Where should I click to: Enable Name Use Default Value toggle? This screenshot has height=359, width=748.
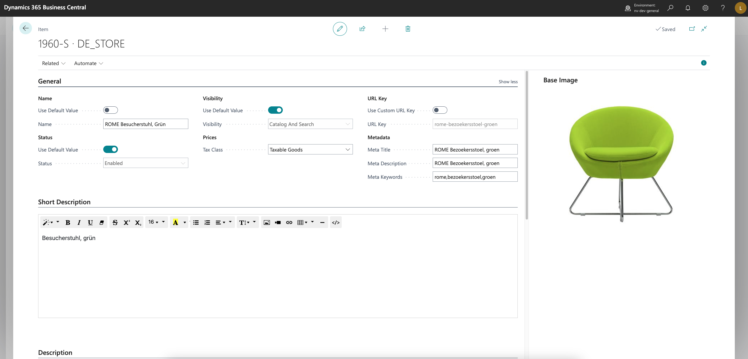111,110
